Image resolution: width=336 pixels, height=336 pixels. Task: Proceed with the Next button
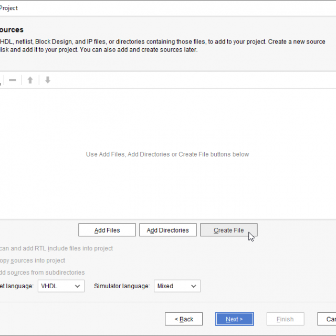coord(234,319)
